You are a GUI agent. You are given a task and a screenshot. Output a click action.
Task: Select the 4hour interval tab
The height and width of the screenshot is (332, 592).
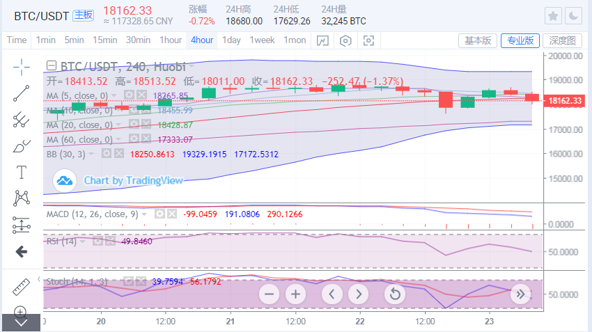pos(202,40)
